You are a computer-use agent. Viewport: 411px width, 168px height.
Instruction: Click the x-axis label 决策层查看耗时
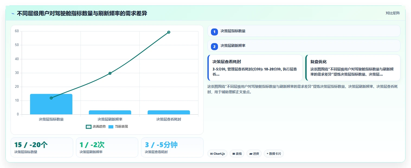pos(169,119)
